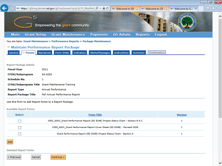The width and height of the screenshot is (222, 166).
Task: Check Cover Sheet Revised 2008 form
Action: (x=19, y=128)
